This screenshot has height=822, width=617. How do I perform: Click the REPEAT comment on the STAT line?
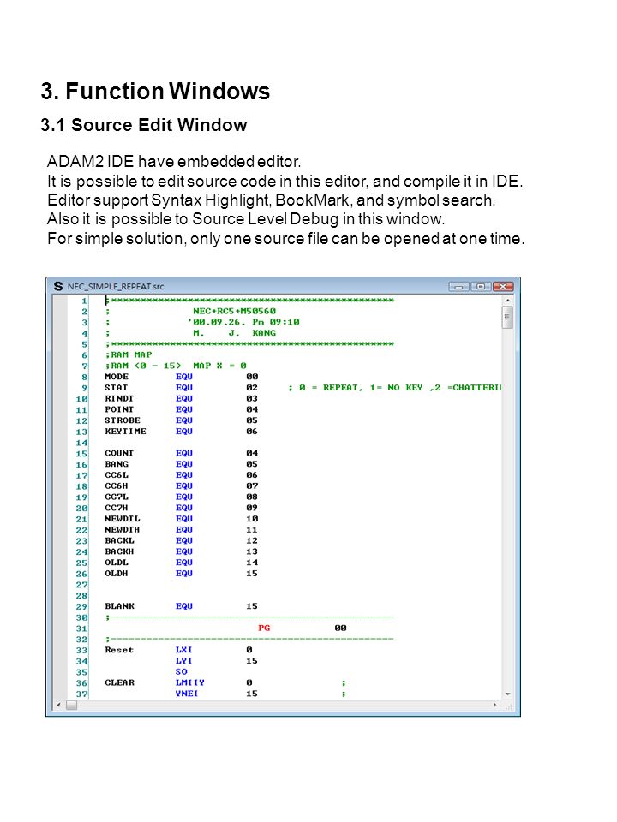(x=394, y=388)
